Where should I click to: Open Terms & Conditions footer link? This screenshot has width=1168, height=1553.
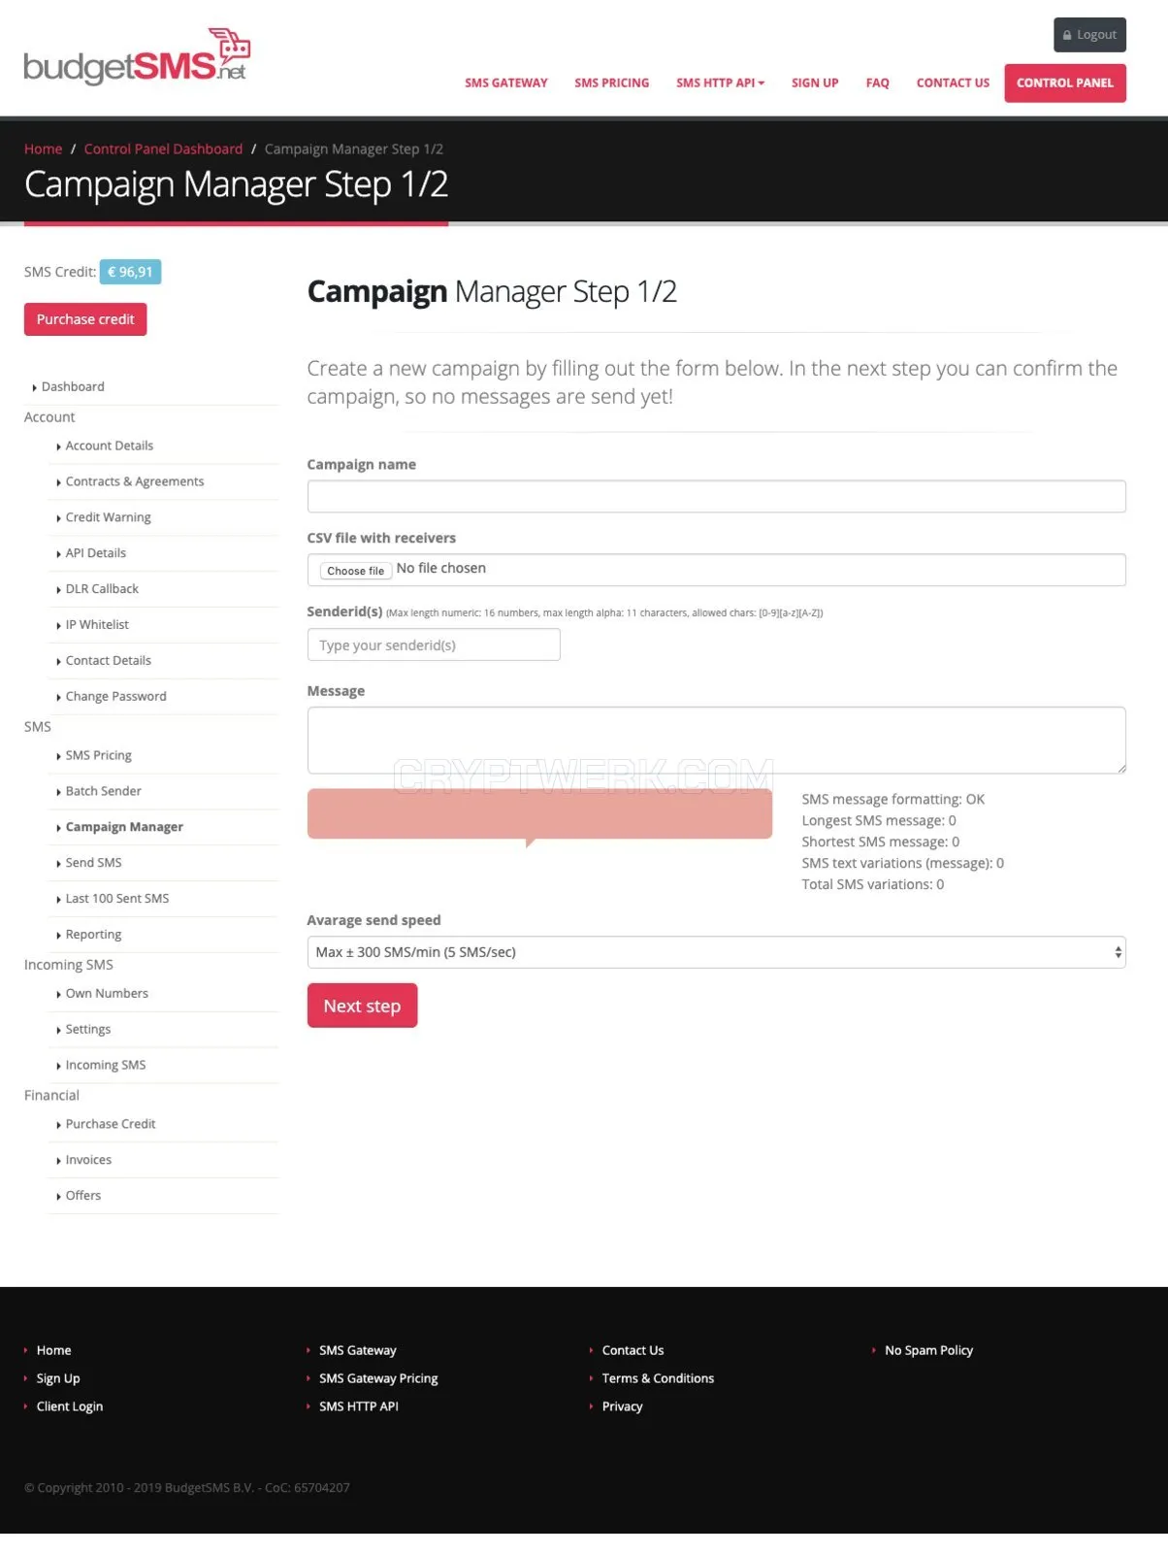658,1378
